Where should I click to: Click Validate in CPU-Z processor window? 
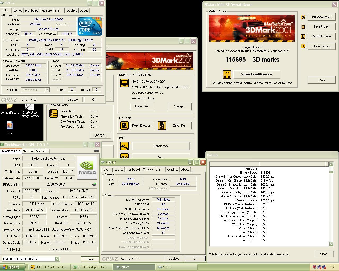[x=73, y=100]
